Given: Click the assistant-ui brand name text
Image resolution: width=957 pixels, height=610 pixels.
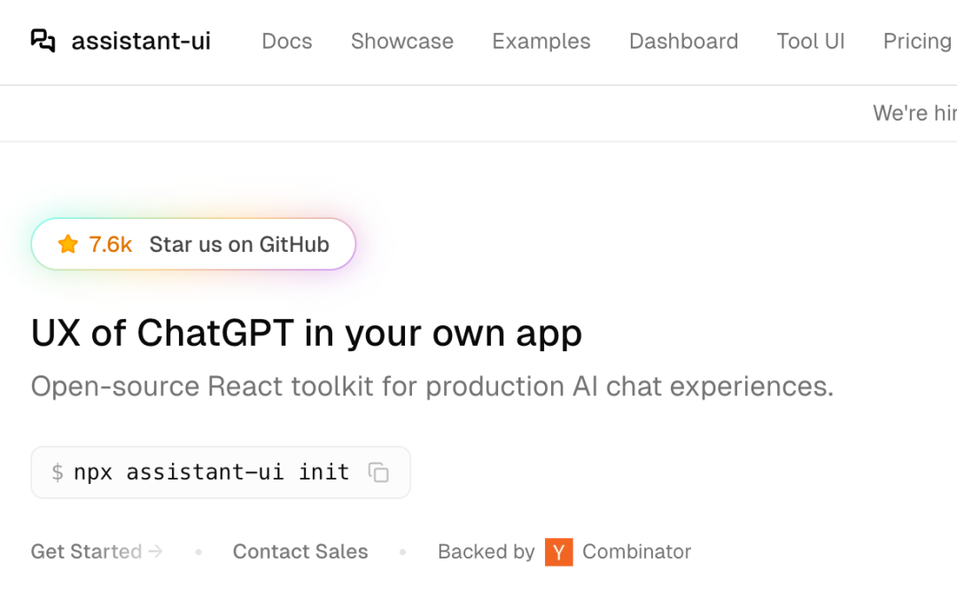Looking at the screenshot, I should click(141, 41).
